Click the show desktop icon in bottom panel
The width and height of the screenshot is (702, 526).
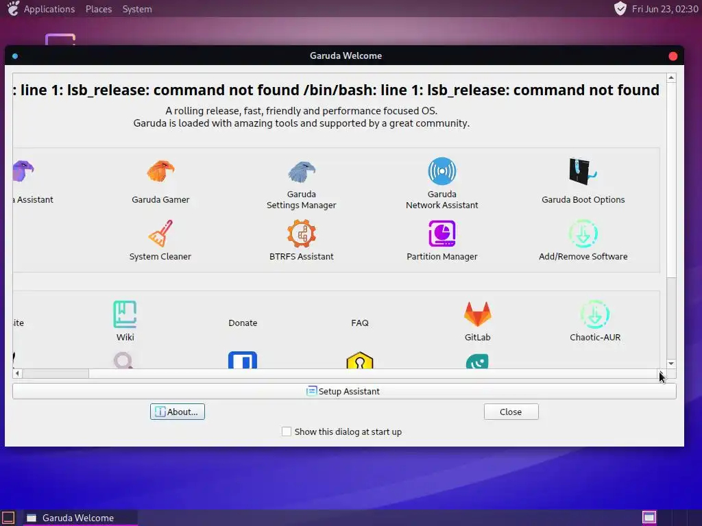[8, 518]
